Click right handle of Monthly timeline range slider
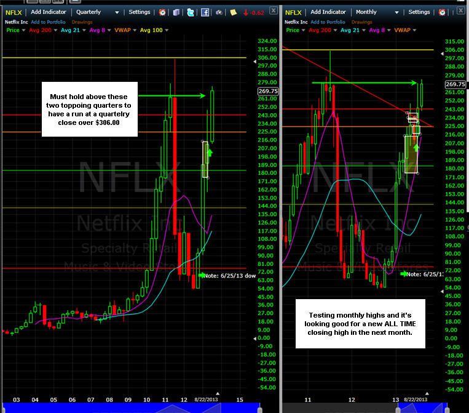The width and height of the screenshot is (469, 413). tap(446, 409)
